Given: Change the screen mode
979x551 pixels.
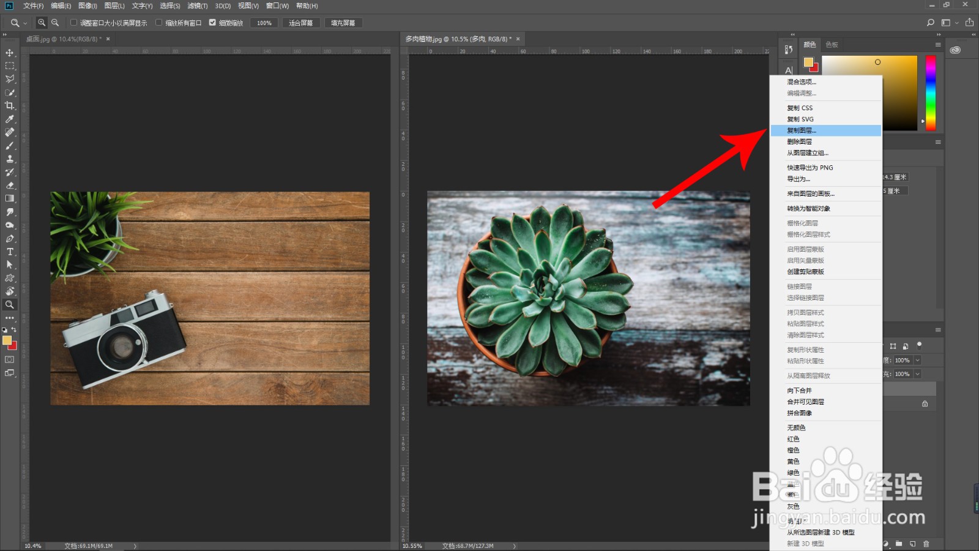Looking at the screenshot, I should coord(10,373).
